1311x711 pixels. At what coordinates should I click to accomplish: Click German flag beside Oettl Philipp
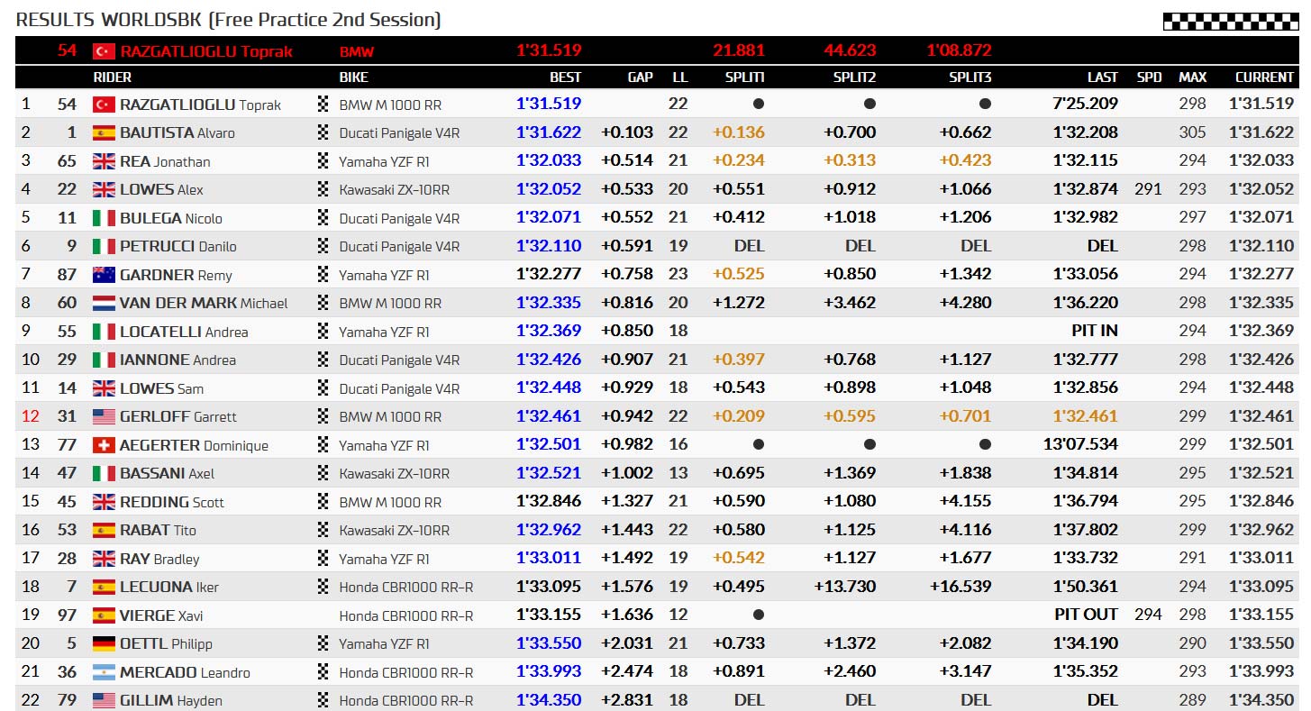[x=104, y=643]
